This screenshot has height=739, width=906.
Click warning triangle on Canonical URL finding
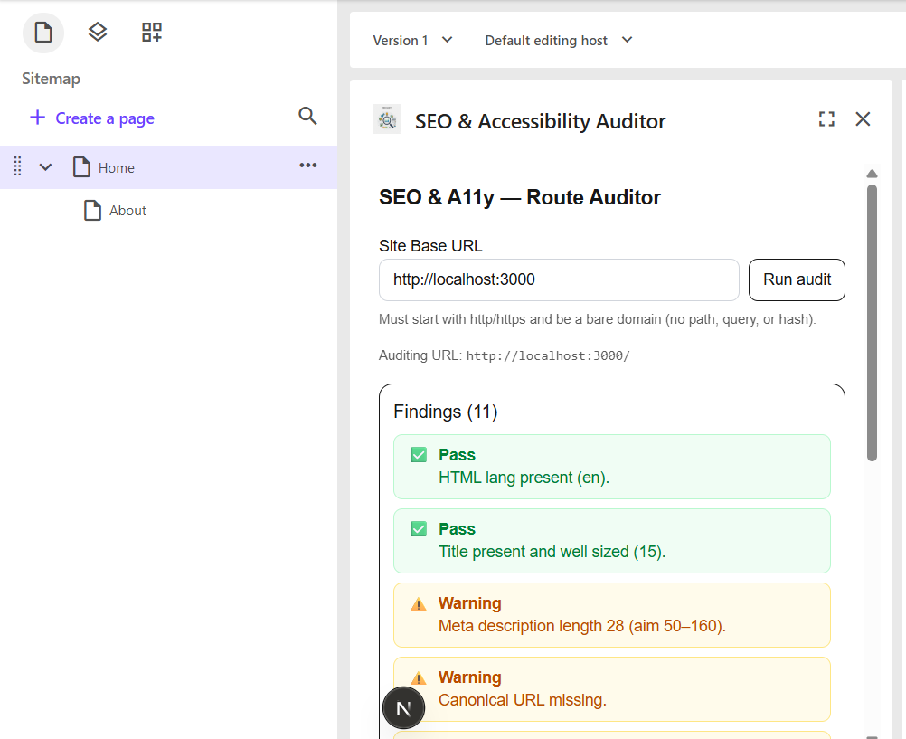tap(419, 677)
